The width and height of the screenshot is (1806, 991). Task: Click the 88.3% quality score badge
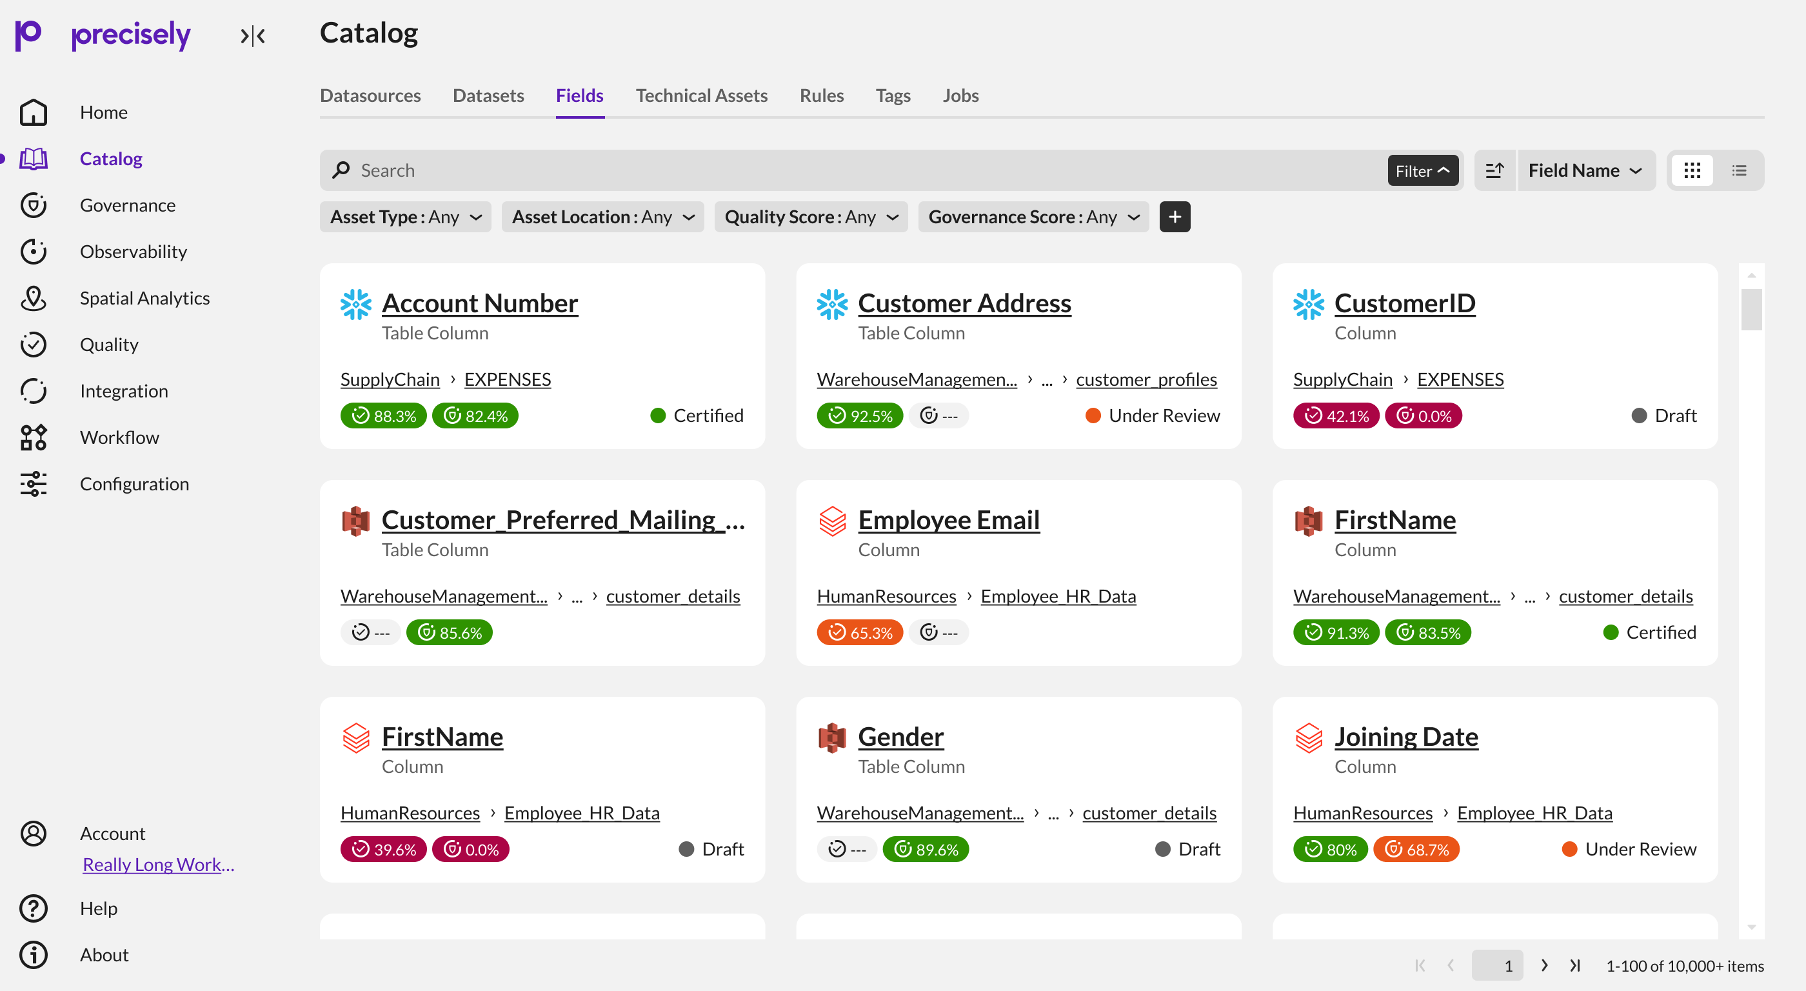[x=384, y=415]
